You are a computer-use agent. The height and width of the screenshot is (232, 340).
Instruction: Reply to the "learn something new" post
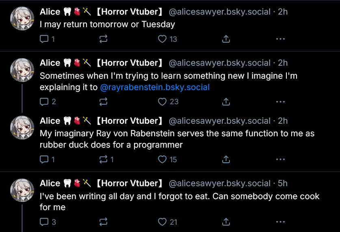pyautogui.click(x=44, y=102)
